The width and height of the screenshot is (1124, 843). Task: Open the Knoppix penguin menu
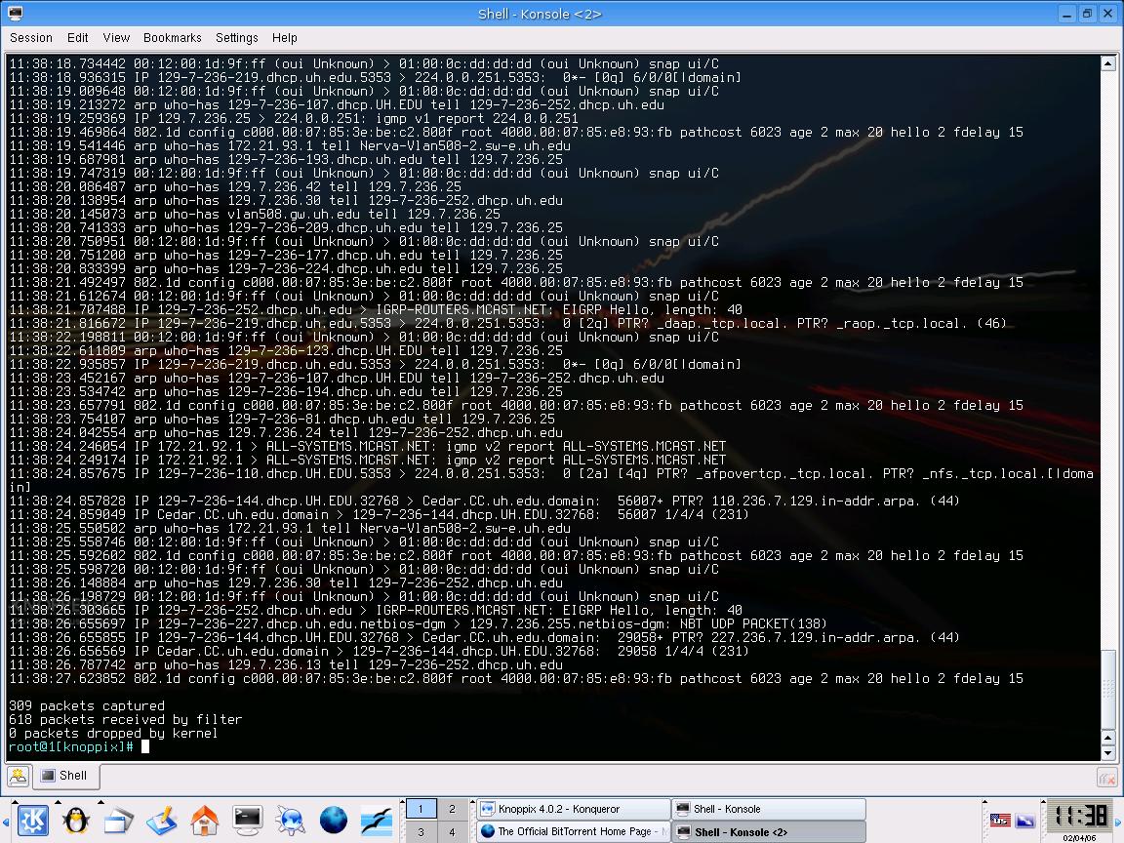tap(76, 820)
